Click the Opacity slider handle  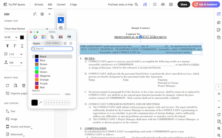60,94
